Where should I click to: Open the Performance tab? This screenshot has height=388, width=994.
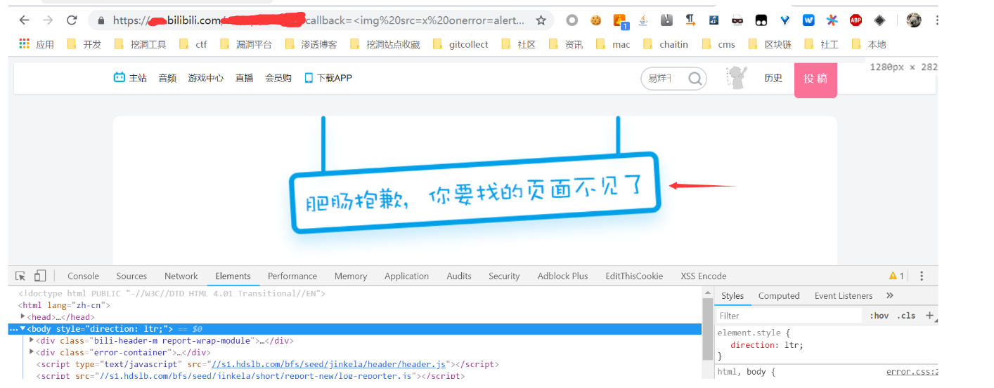(x=292, y=276)
